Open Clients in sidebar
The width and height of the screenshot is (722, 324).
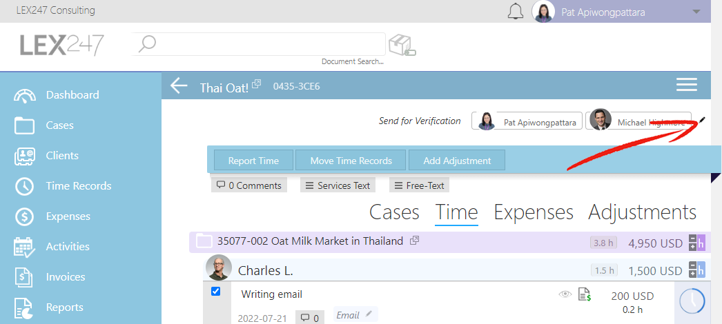pyautogui.click(x=62, y=155)
